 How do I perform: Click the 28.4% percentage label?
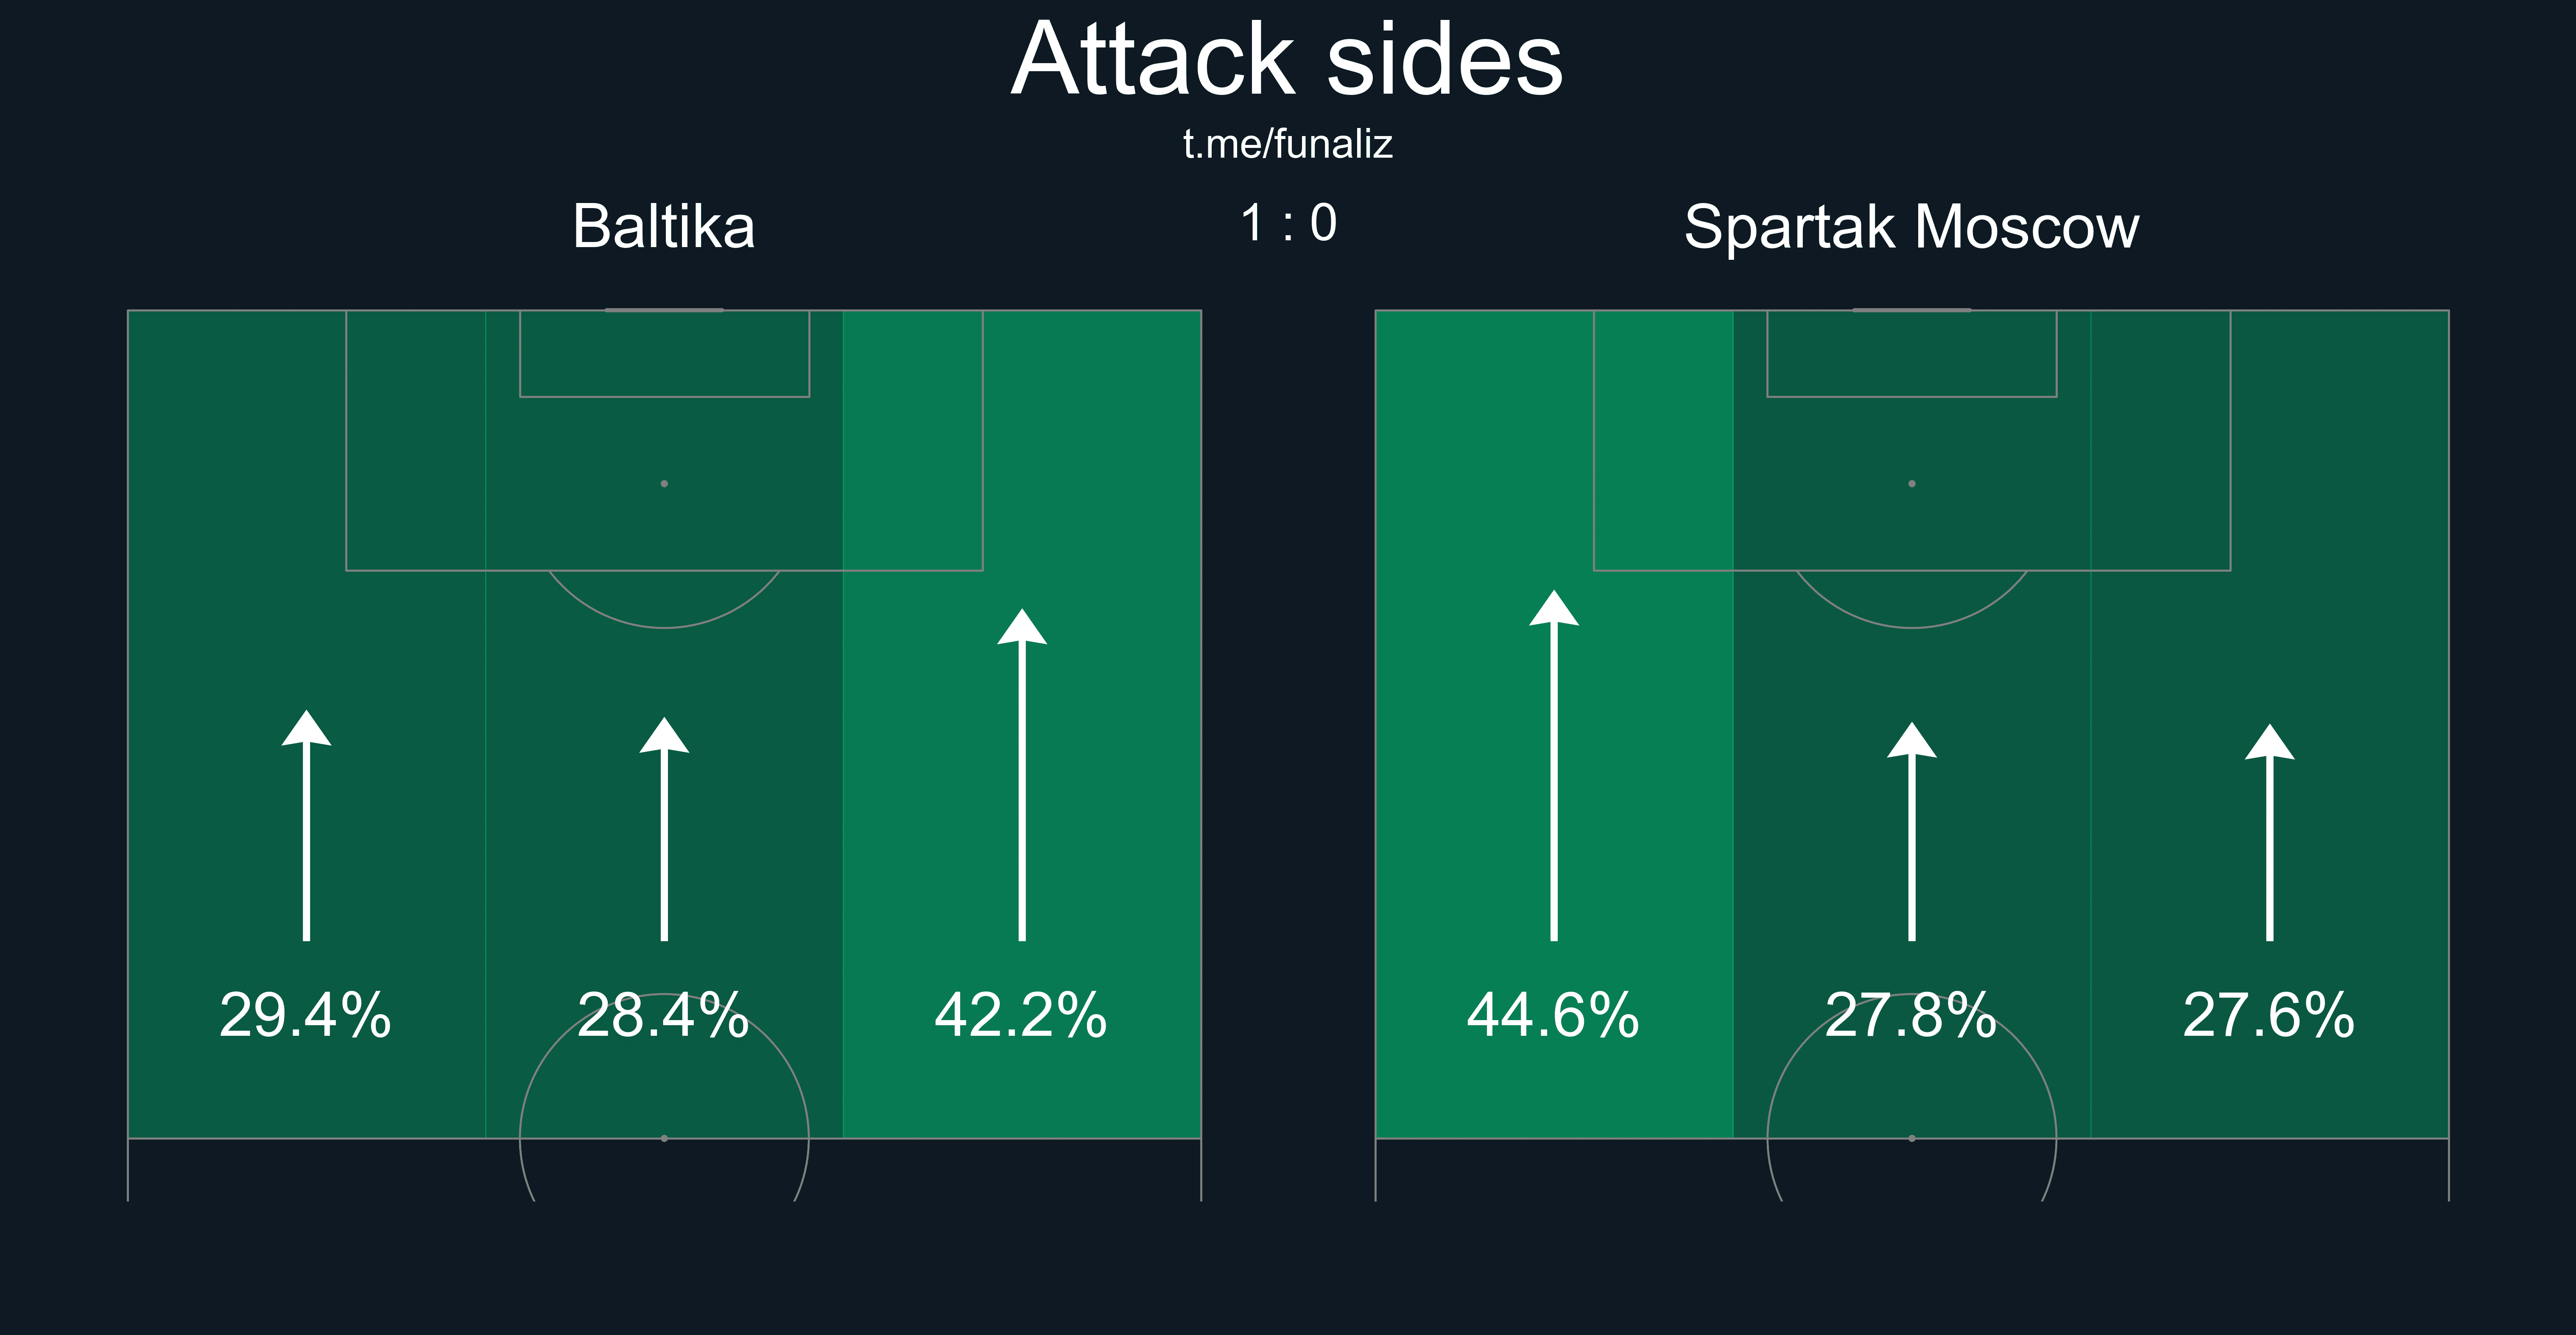(663, 1015)
